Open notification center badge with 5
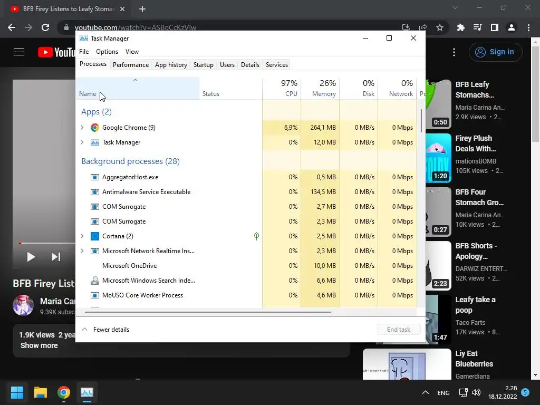Image resolution: width=540 pixels, height=405 pixels. (525, 392)
